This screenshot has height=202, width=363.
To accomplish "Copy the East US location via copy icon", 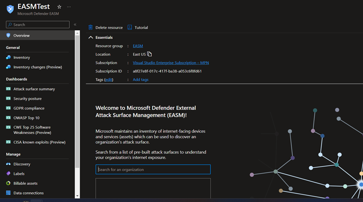I will coord(149,54).
